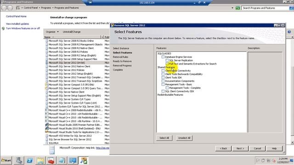This screenshot has height=165, width=294.
Task: Check SQL Server Replication checkbox
Action: tap(167, 60)
